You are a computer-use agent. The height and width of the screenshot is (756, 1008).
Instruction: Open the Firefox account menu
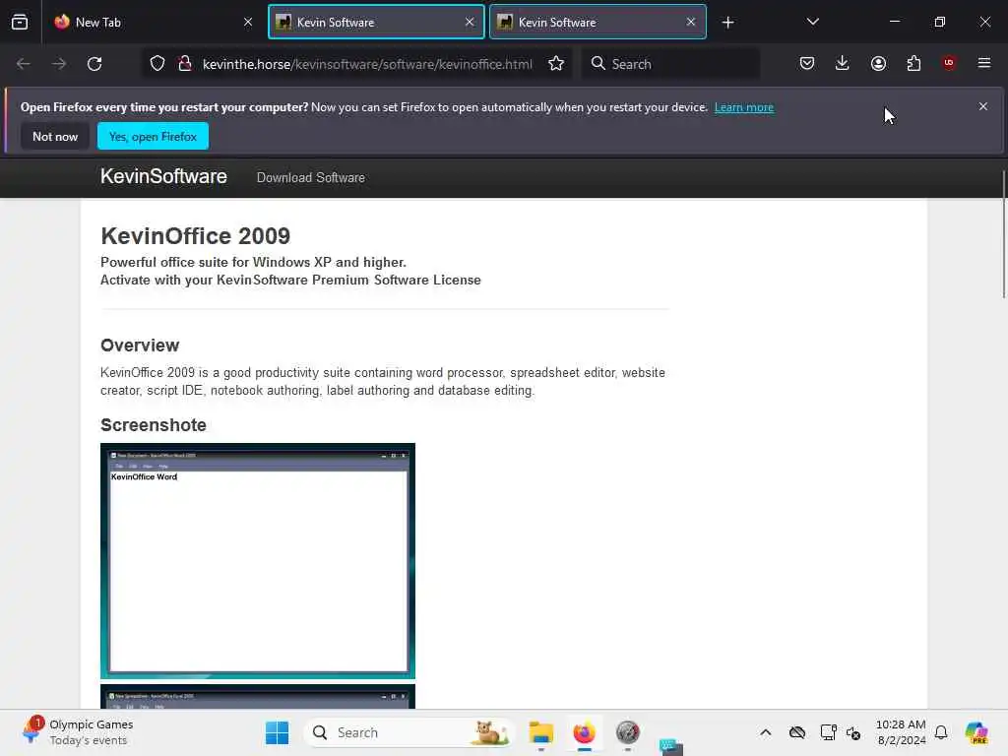click(878, 63)
